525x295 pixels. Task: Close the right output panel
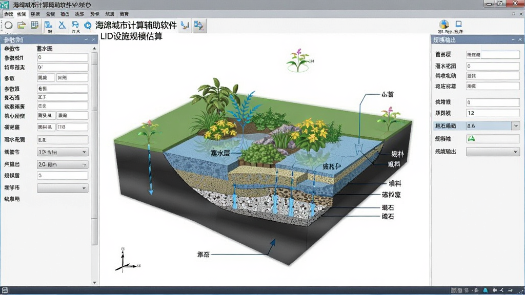520,39
